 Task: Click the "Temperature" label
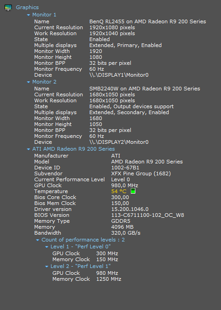point(51,191)
